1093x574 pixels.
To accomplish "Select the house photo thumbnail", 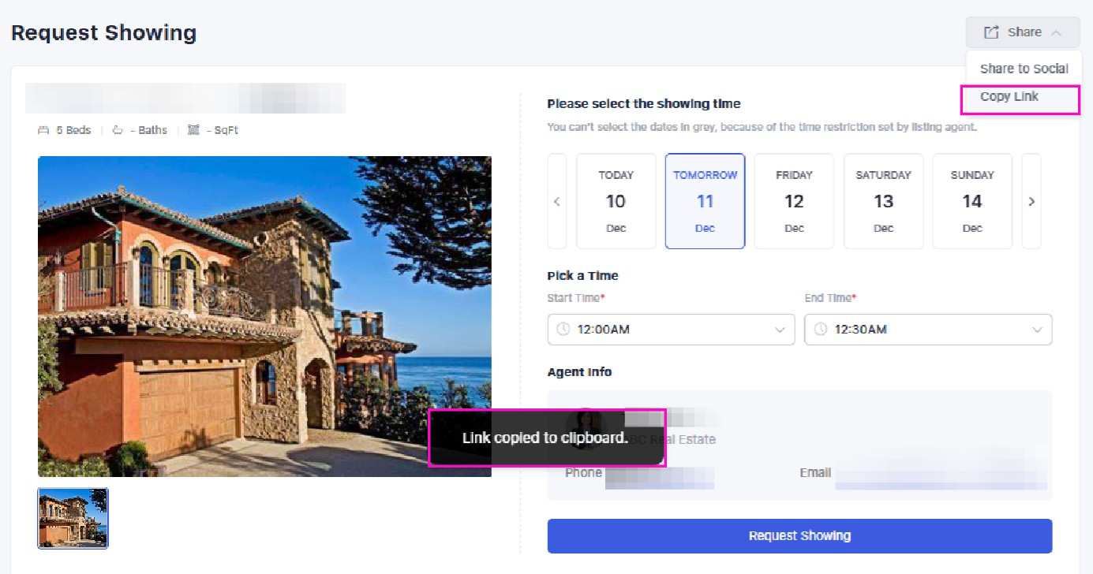I will [73, 518].
